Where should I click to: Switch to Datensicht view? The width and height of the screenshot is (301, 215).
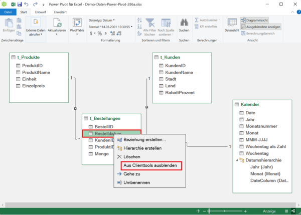pyautogui.click(x=232, y=25)
